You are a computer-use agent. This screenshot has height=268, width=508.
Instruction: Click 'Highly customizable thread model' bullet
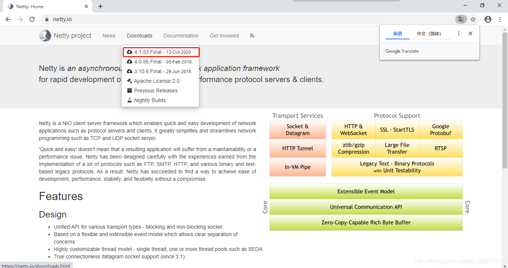pyautogui.click(x=158, y=249)
